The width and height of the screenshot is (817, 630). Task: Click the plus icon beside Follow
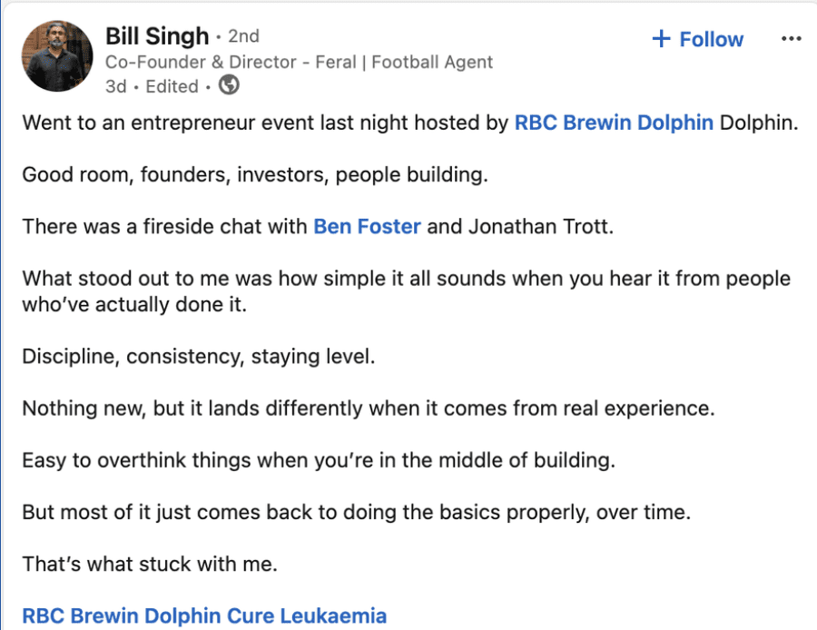coord(662,39)
